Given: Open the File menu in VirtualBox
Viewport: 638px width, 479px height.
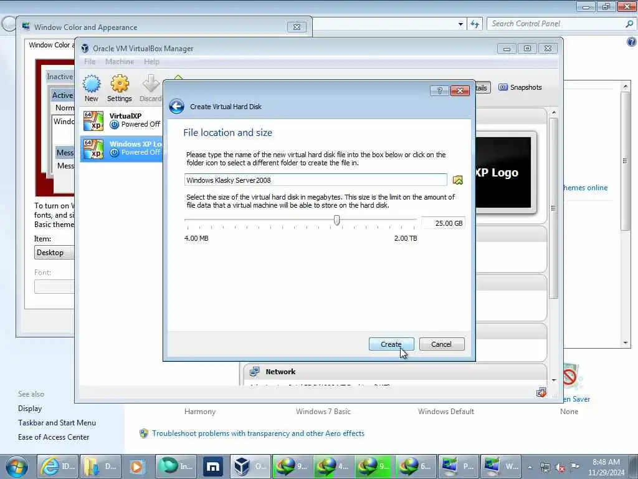Looking at the screenshot, I should coord(90,62).
